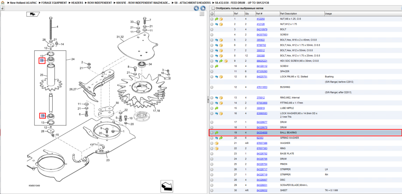Viewport: 402px width, 194px height.
Task: Click blue back arrow in row 412126
Action: [217, 24]
